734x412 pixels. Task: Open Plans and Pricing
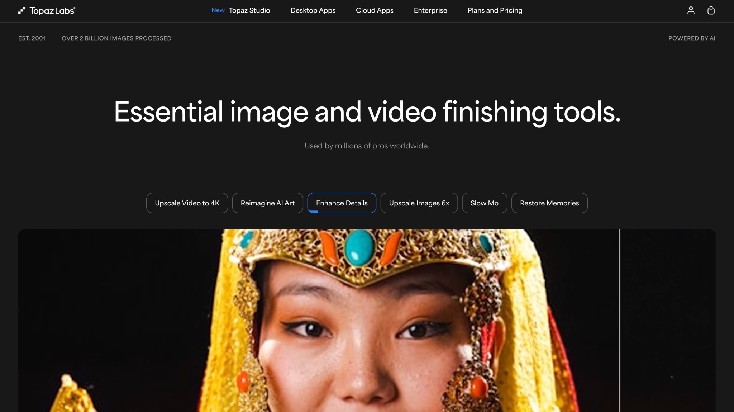point(495,11)
